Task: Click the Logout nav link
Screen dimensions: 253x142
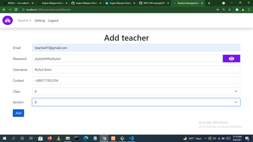Action: (x=53, y=20)
